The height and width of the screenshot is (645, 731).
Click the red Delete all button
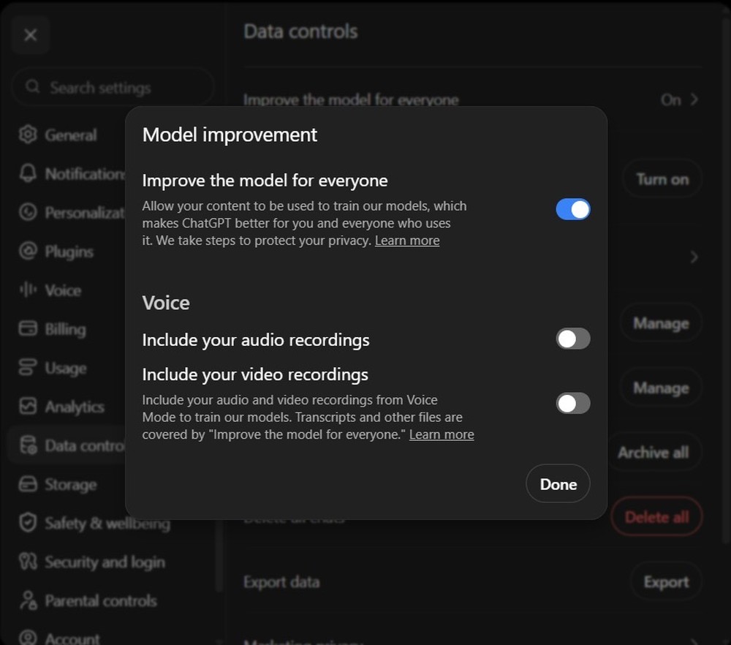657,517
